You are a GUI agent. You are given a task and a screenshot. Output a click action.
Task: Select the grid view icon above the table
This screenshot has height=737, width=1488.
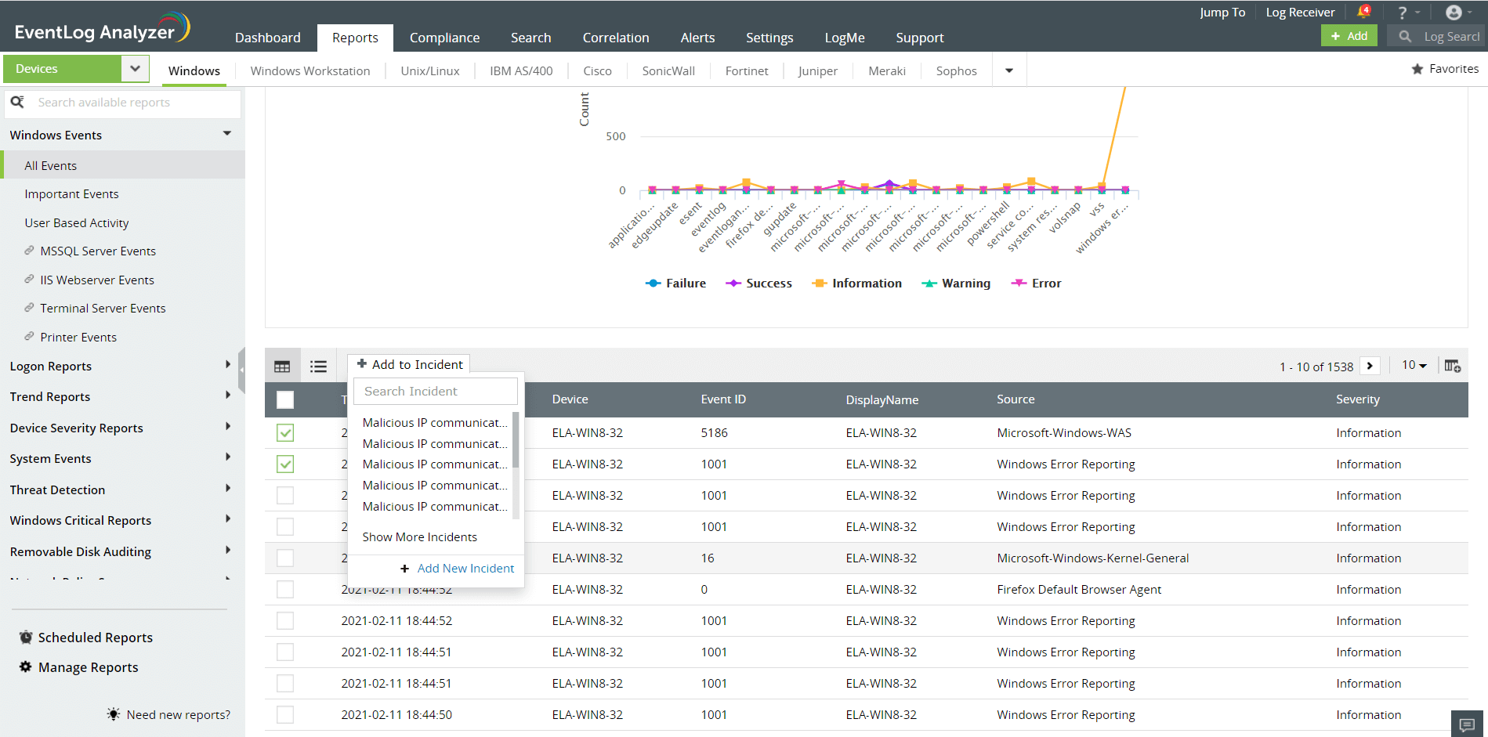coord(282,365)
